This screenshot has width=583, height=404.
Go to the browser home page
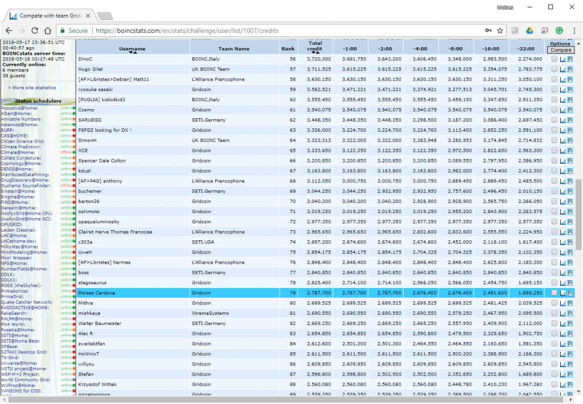48,31
